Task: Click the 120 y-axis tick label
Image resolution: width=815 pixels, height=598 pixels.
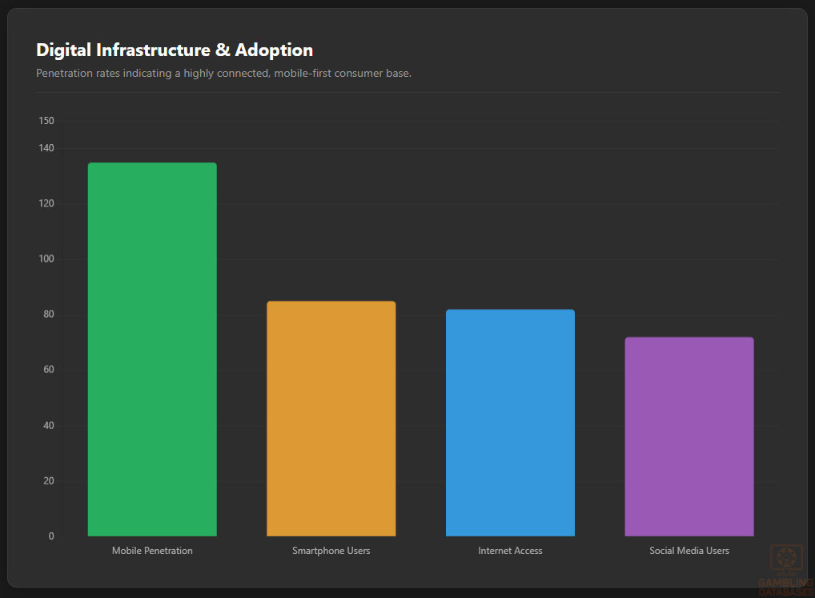Action: pos(46,203)
